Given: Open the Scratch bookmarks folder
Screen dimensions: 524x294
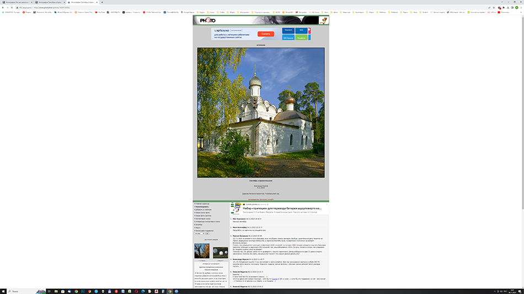Looking at the screenshot, I should point(424,12).
